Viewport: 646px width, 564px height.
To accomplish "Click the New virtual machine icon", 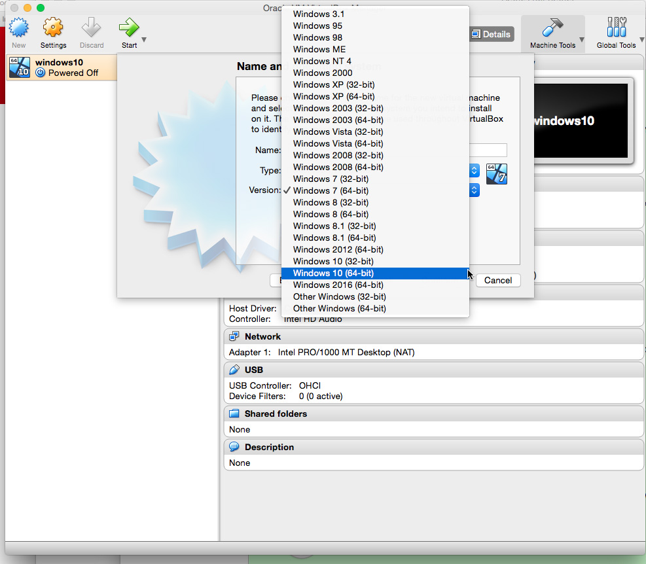I will click(19, 27).
